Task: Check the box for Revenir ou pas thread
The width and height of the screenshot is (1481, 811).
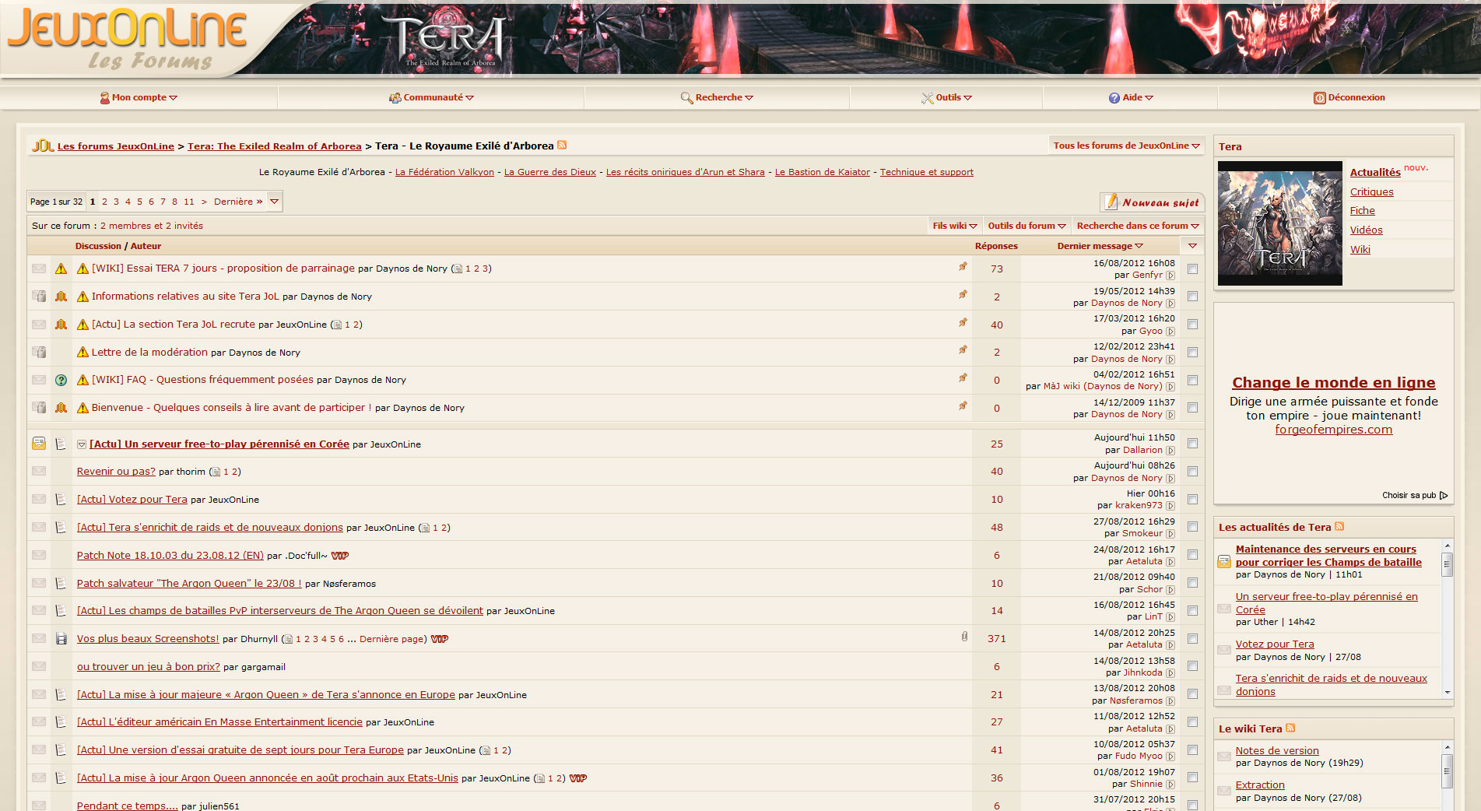Action: (1192, 472)
